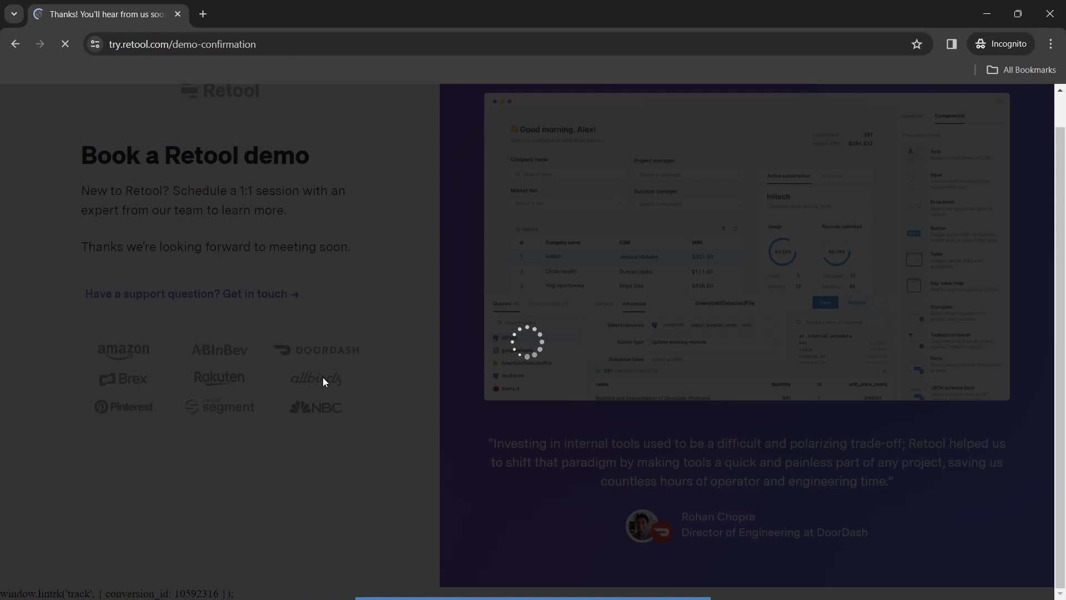The width and height of the screenshot is (1066, 600).
Task: Follow the 'Get in touch' support link
Action: 192,294
